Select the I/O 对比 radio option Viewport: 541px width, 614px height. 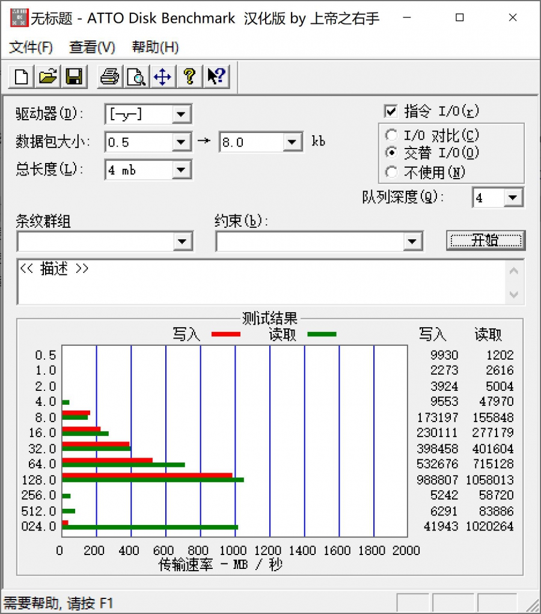(x=391, y=136)
